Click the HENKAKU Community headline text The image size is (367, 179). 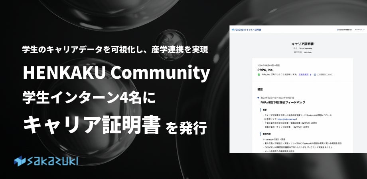[116, 74]
